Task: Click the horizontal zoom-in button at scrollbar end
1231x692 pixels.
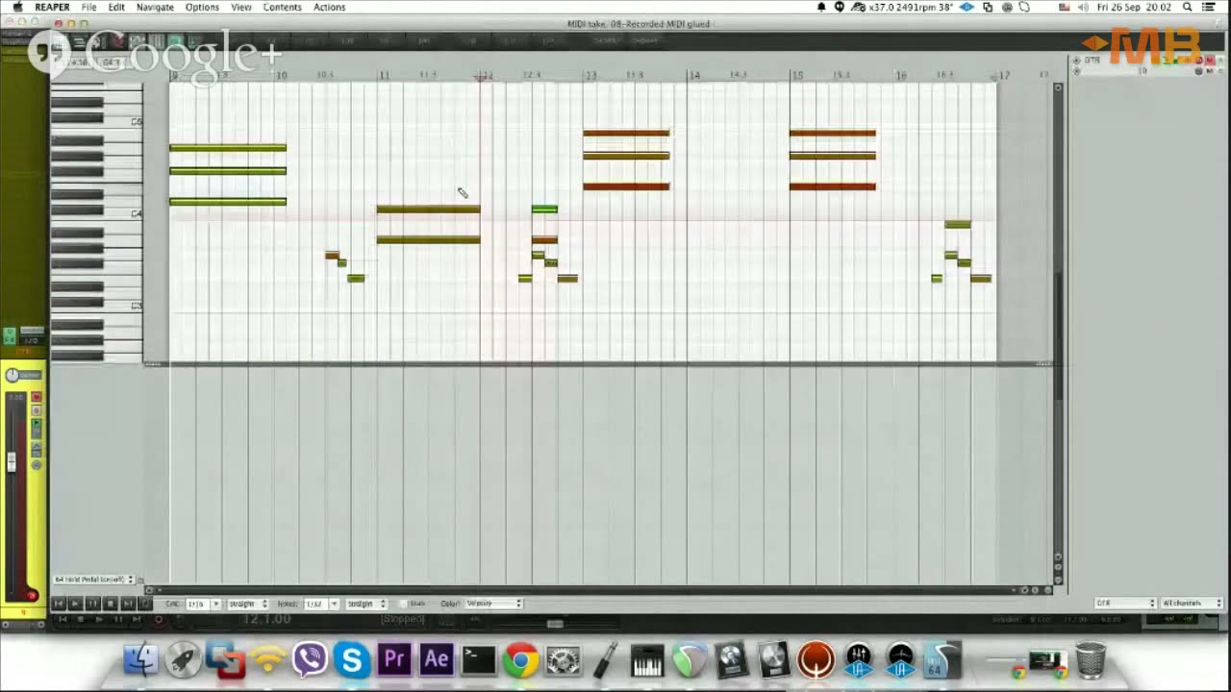Action: [1037, 589]
